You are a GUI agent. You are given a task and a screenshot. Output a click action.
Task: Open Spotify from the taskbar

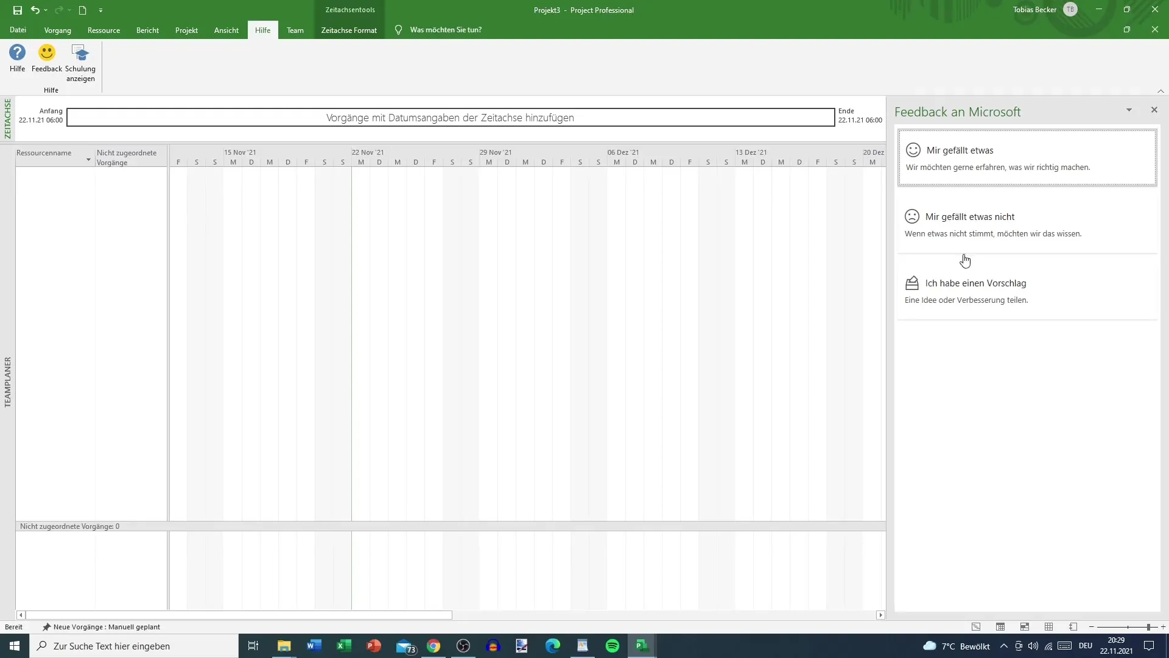[x=613, y=646]
